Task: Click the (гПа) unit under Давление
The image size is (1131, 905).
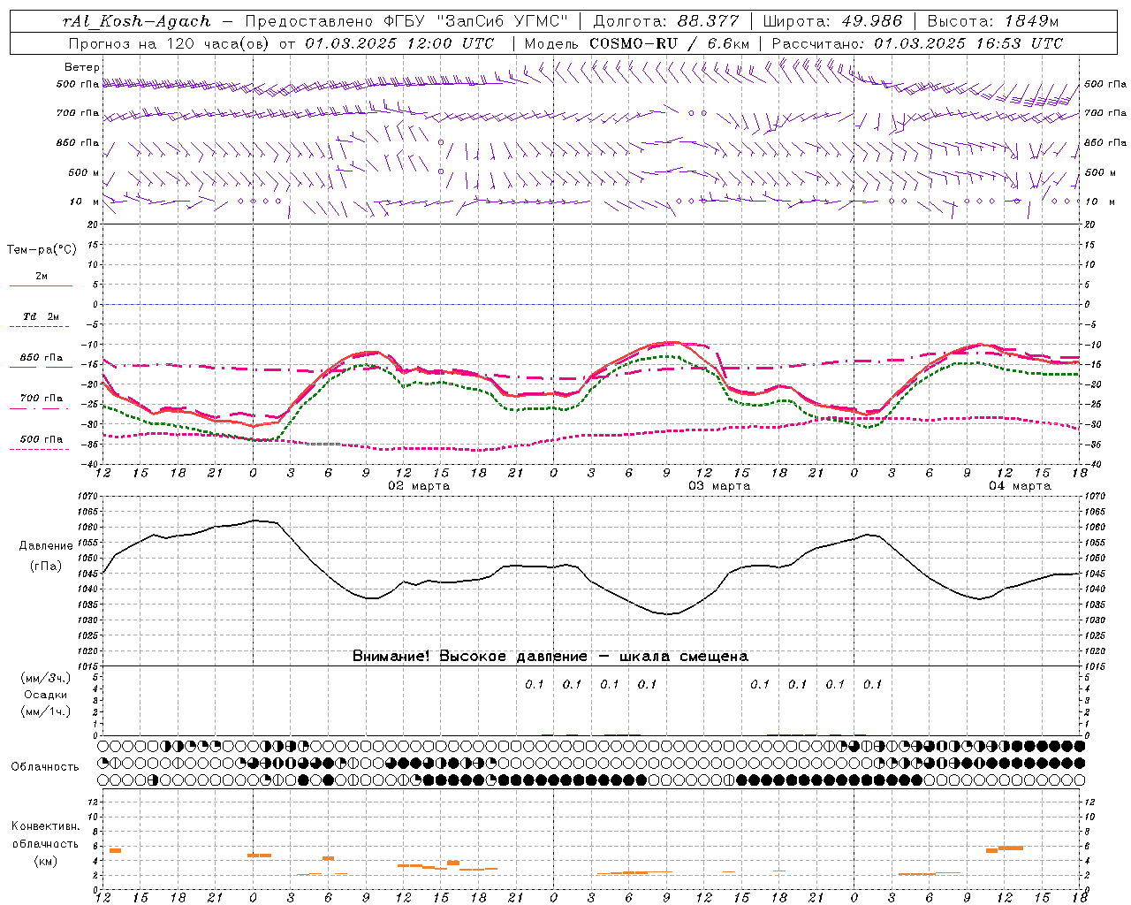Action: (x=44, y=567)
